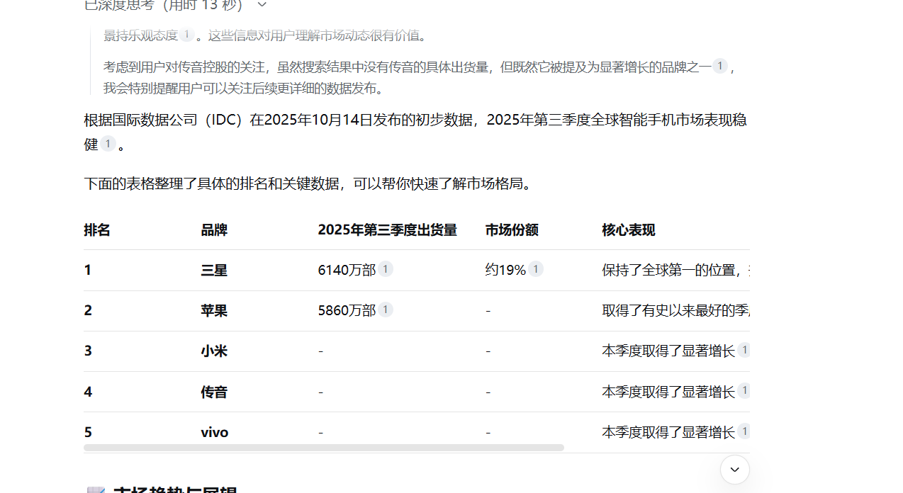Image resolution: width=903 pixels, height=493 pixels.
Task: Open citation badge beside 约19%
Action: coord(536,269)
